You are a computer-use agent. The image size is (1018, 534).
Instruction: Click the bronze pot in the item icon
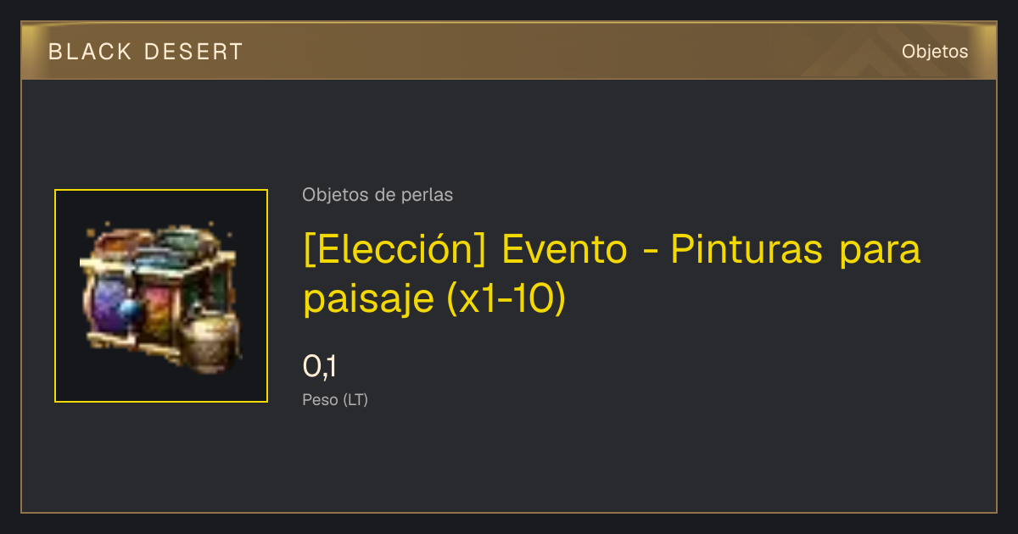[x=209, y=339]
